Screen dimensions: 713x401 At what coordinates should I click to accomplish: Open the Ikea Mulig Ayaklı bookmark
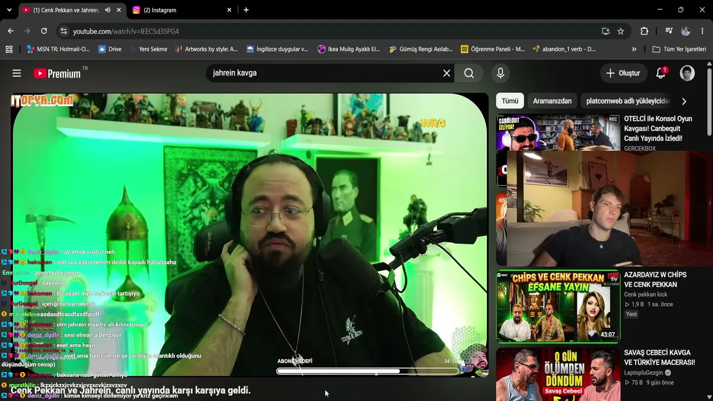coord(349,49)
